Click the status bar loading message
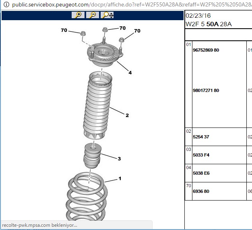The height and width of the screenshot is (230, 252). click(39, 225)
